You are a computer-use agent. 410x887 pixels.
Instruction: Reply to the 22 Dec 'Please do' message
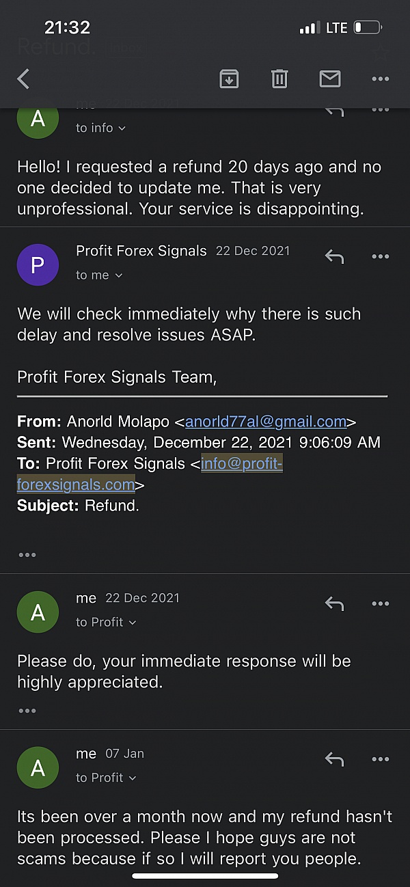point(334,603)
